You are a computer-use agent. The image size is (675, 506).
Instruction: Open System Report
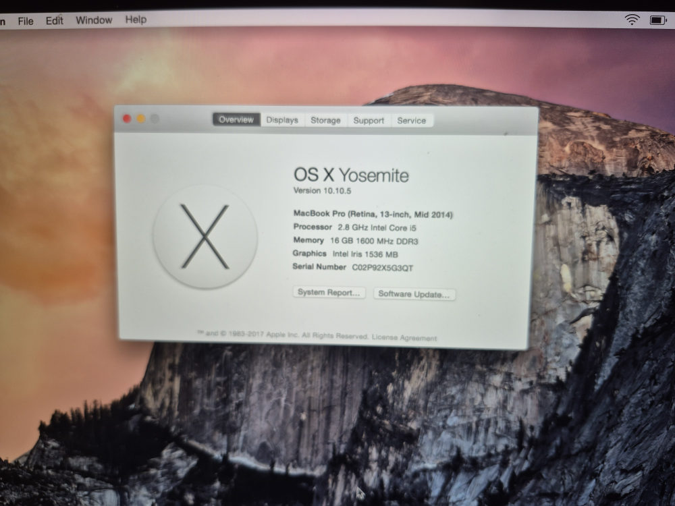point(329,293)
